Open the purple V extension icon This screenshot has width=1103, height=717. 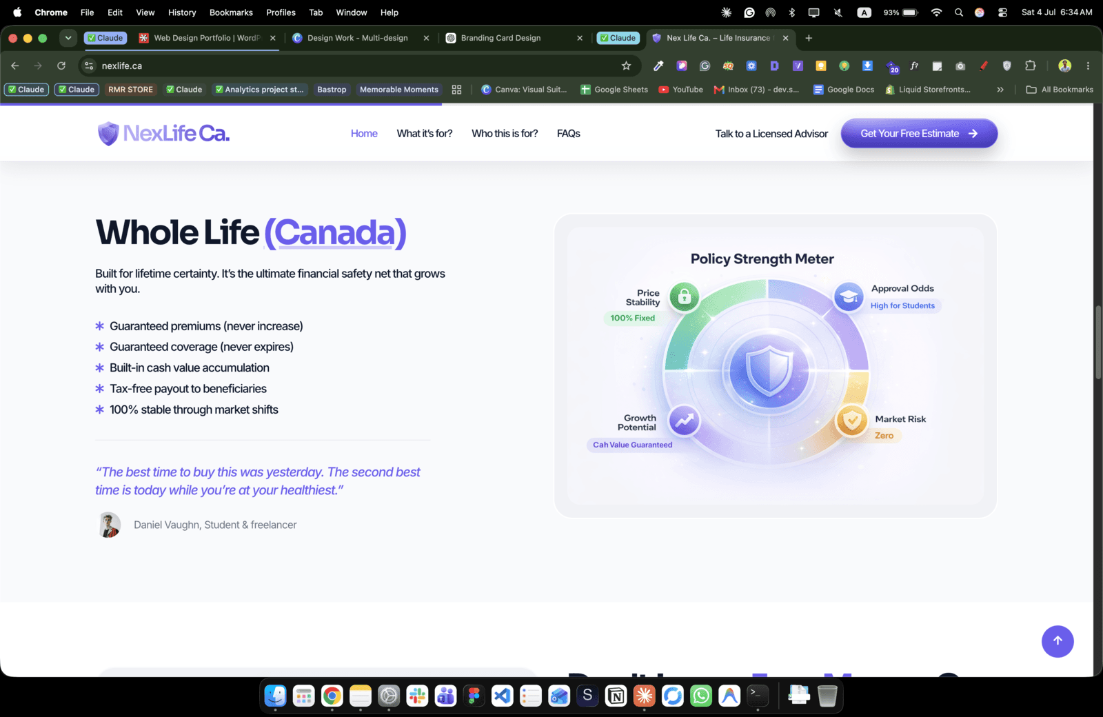pos(798,65)
